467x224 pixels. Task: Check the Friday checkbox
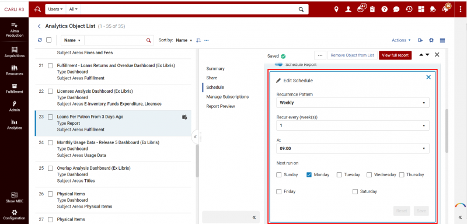[279, 191]
